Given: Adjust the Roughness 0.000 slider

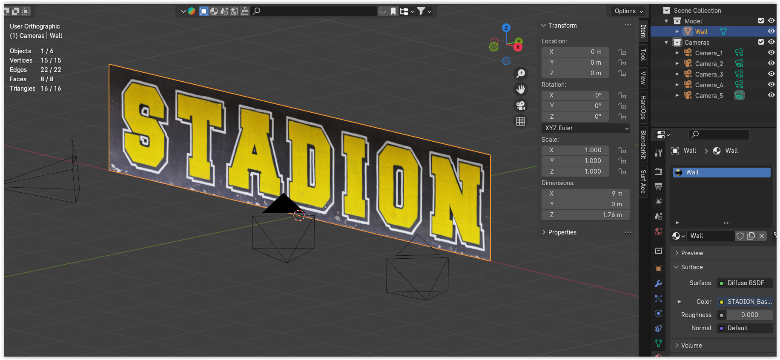Looking at the screenshot, I should [x=749, y=315].
